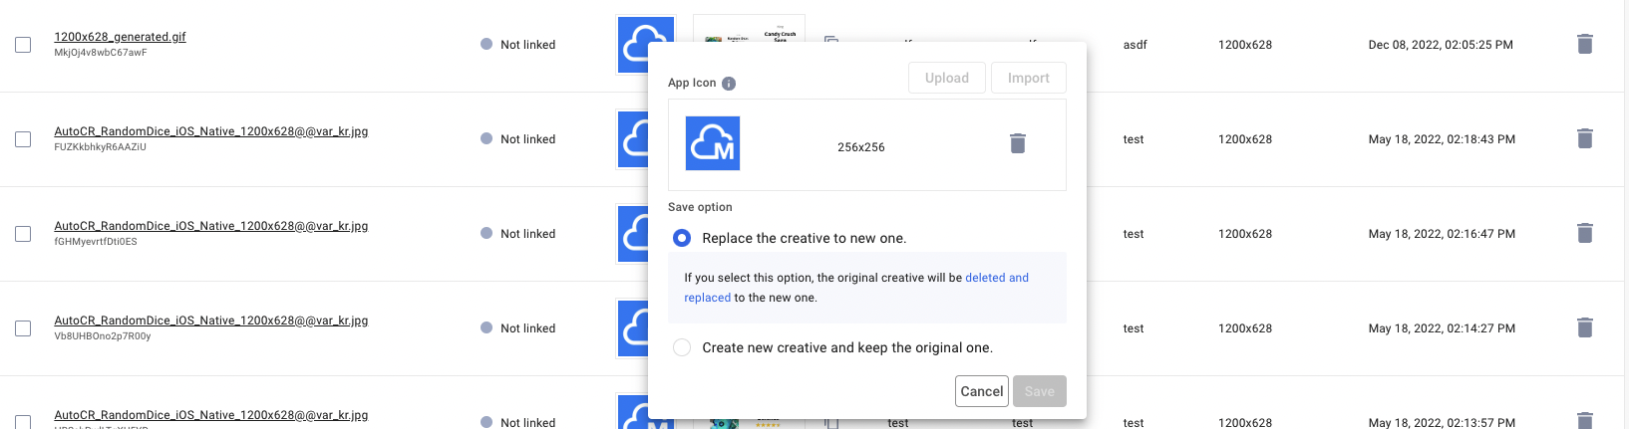Viewport: 1629px width, 429px height.
Task: Open the App Icon info tooltip icon
Action: coord(729,84)
